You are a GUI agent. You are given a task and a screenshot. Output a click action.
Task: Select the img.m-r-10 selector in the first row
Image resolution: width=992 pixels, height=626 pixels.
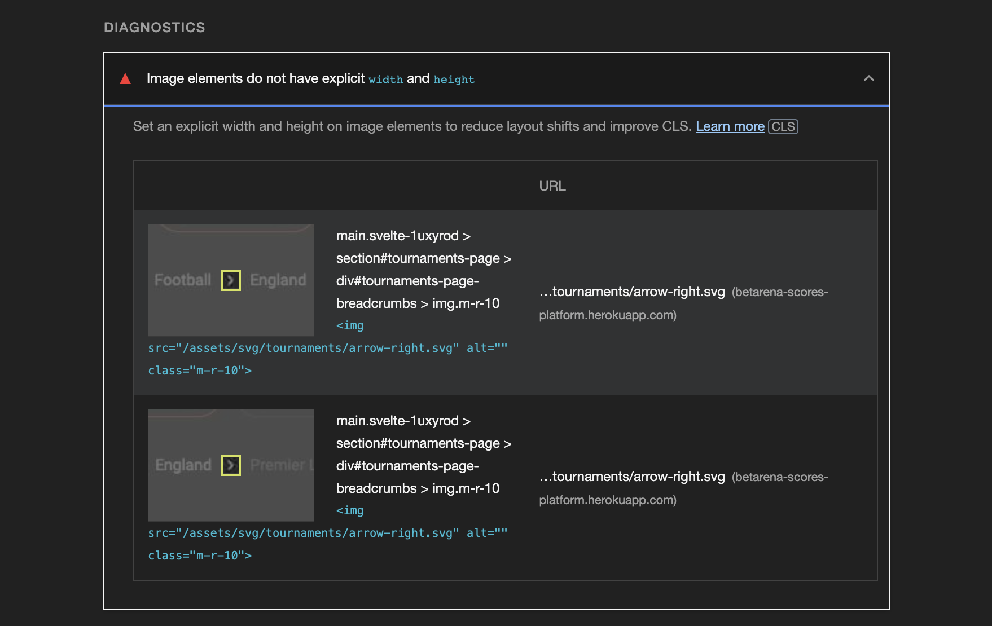click(467, 303)
